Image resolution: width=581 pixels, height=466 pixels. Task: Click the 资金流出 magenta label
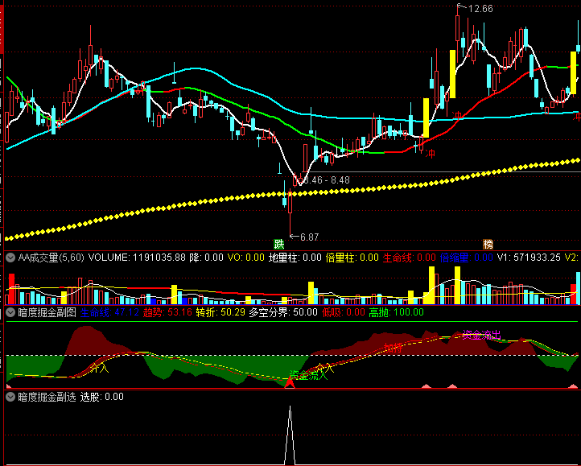click(480, 334)
